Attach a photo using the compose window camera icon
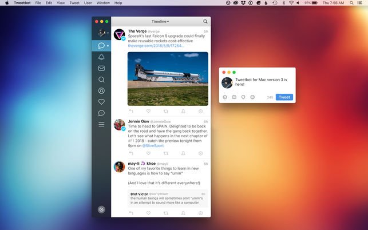This screenshot has width=368, height=230. [234, 97]
